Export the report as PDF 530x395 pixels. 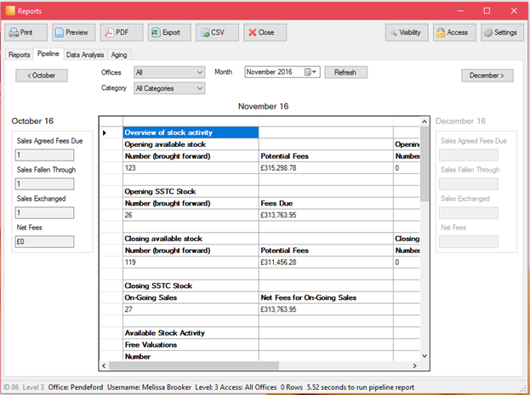[122, 32]
